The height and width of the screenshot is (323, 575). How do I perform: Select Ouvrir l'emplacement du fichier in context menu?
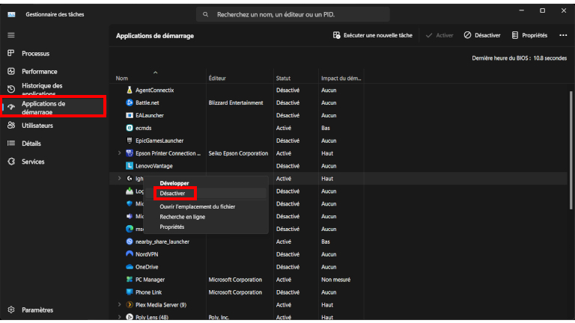tap(197, 206)
